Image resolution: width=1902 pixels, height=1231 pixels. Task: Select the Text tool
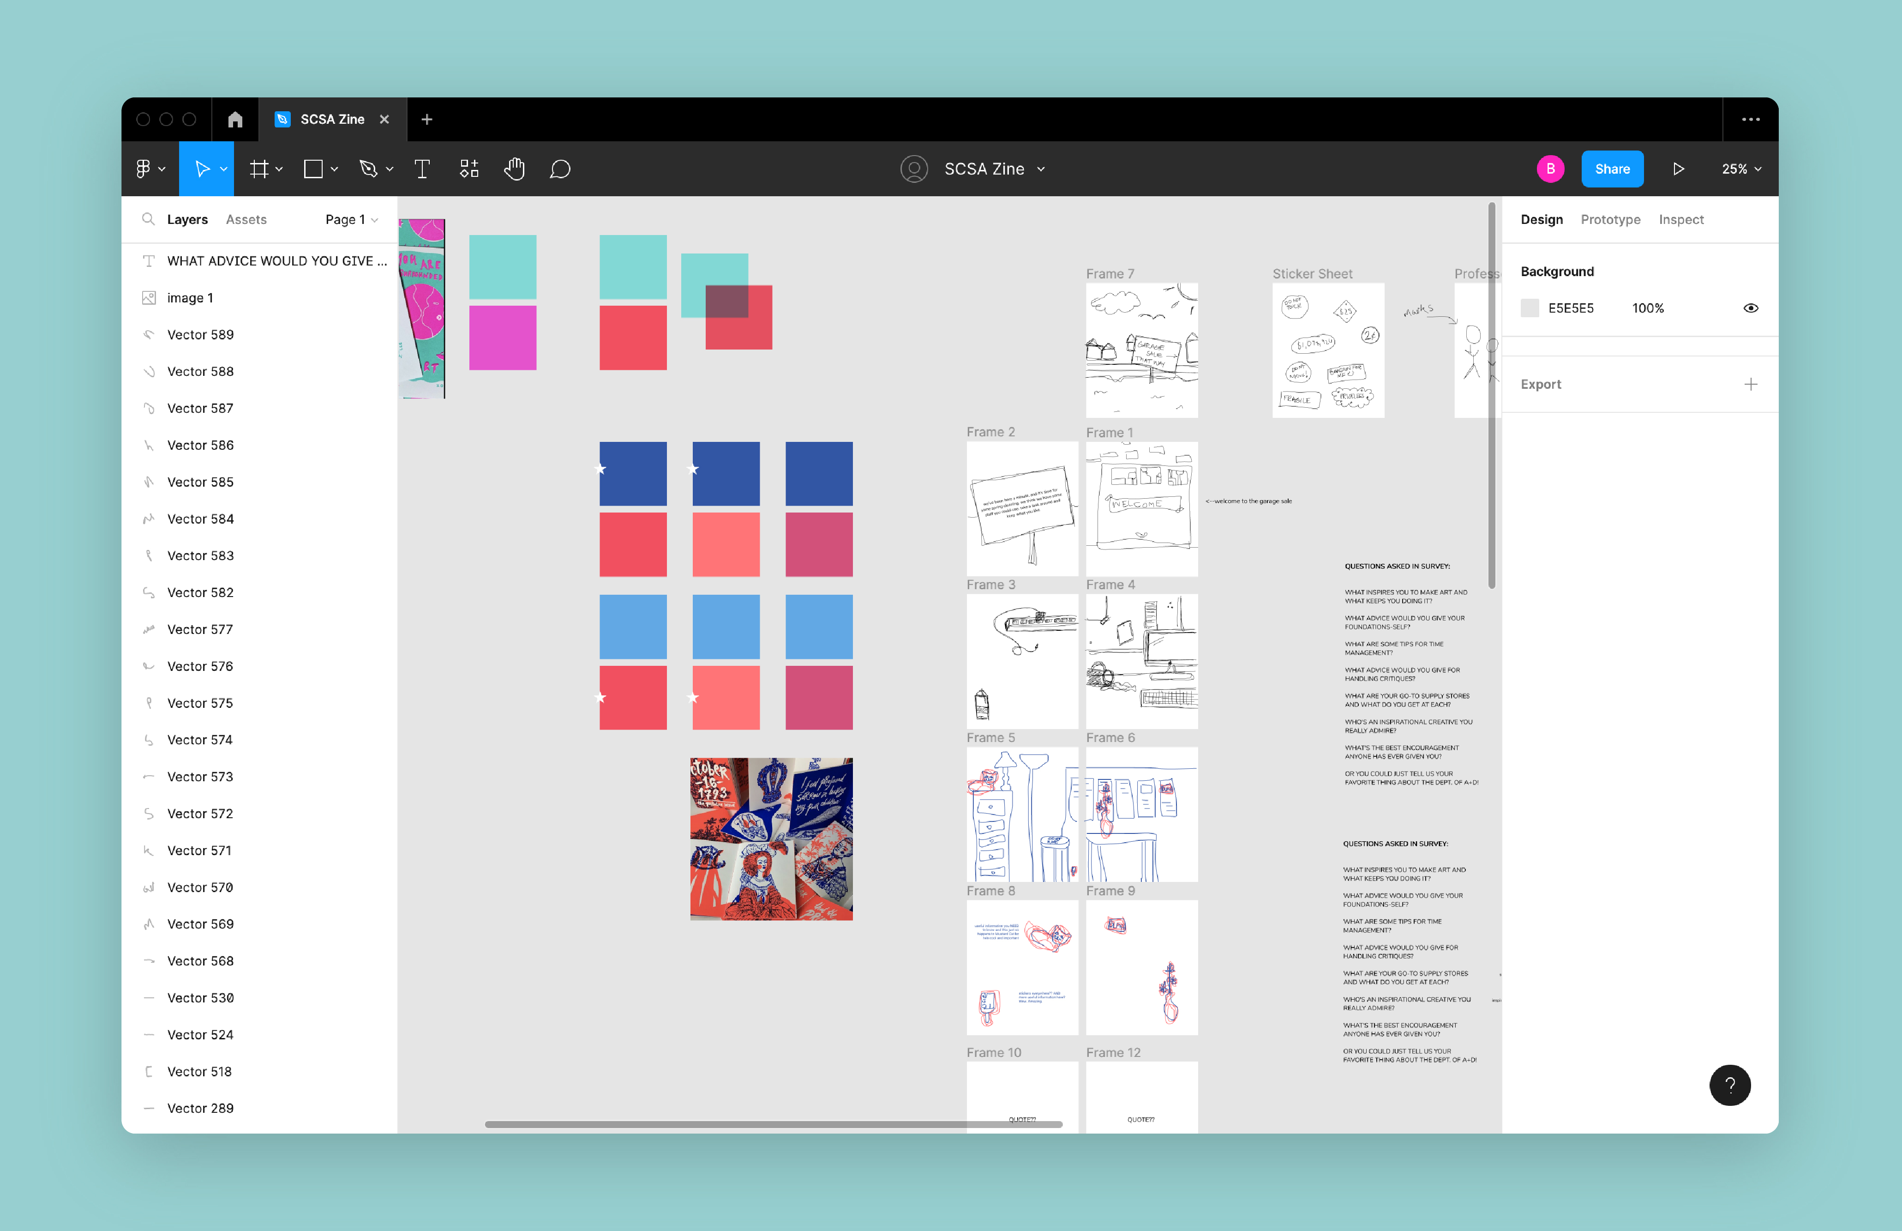point(422,169)
